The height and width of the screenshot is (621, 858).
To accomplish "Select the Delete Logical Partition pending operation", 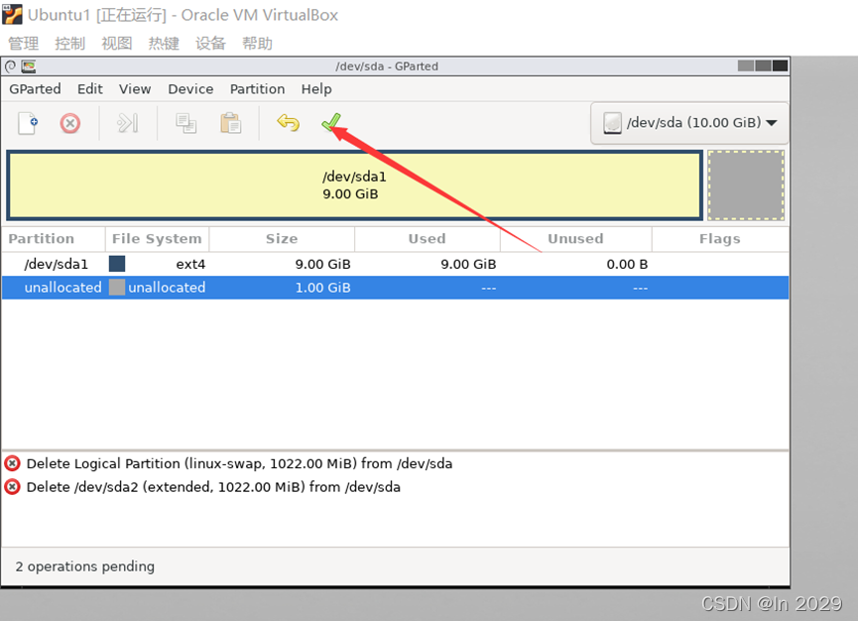I will [x=239, y=463].
